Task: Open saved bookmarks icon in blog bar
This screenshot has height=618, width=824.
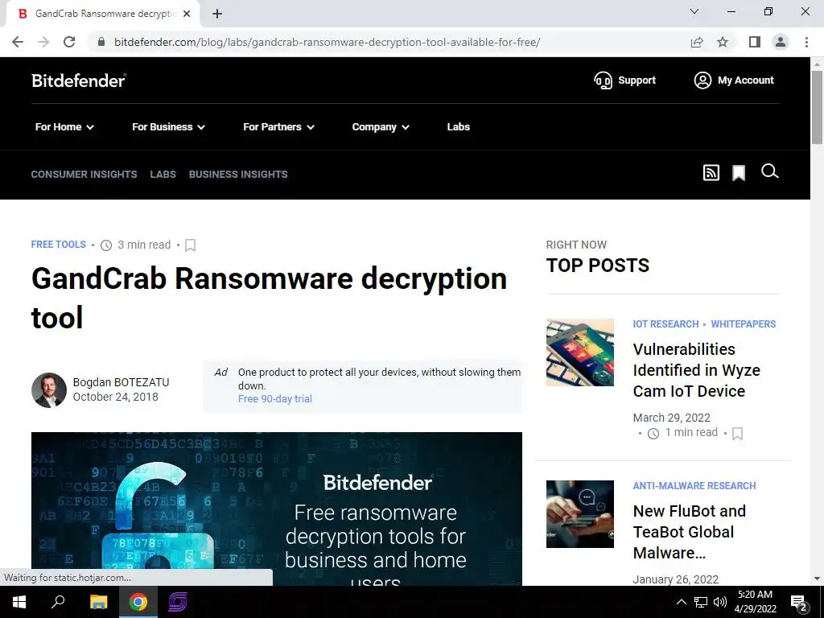Action: (x=739, y=173)
